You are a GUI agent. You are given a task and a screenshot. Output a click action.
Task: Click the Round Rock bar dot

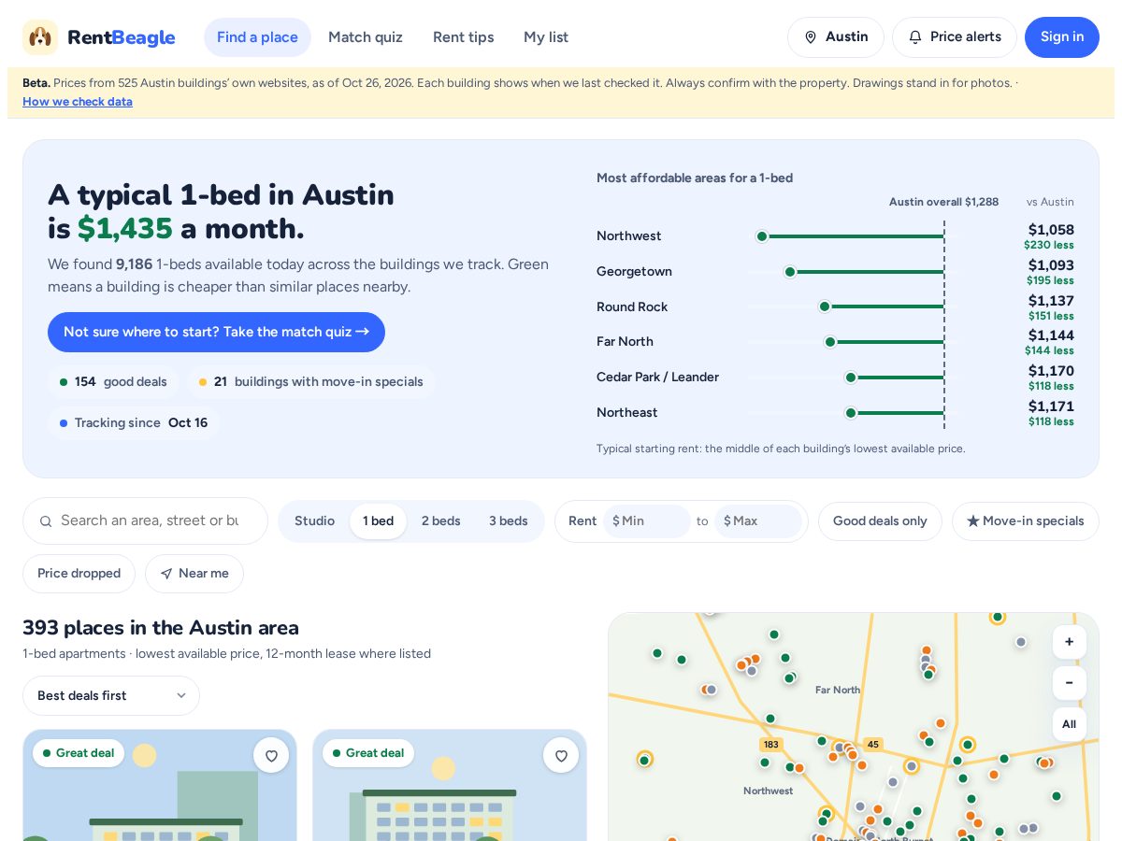825,306
